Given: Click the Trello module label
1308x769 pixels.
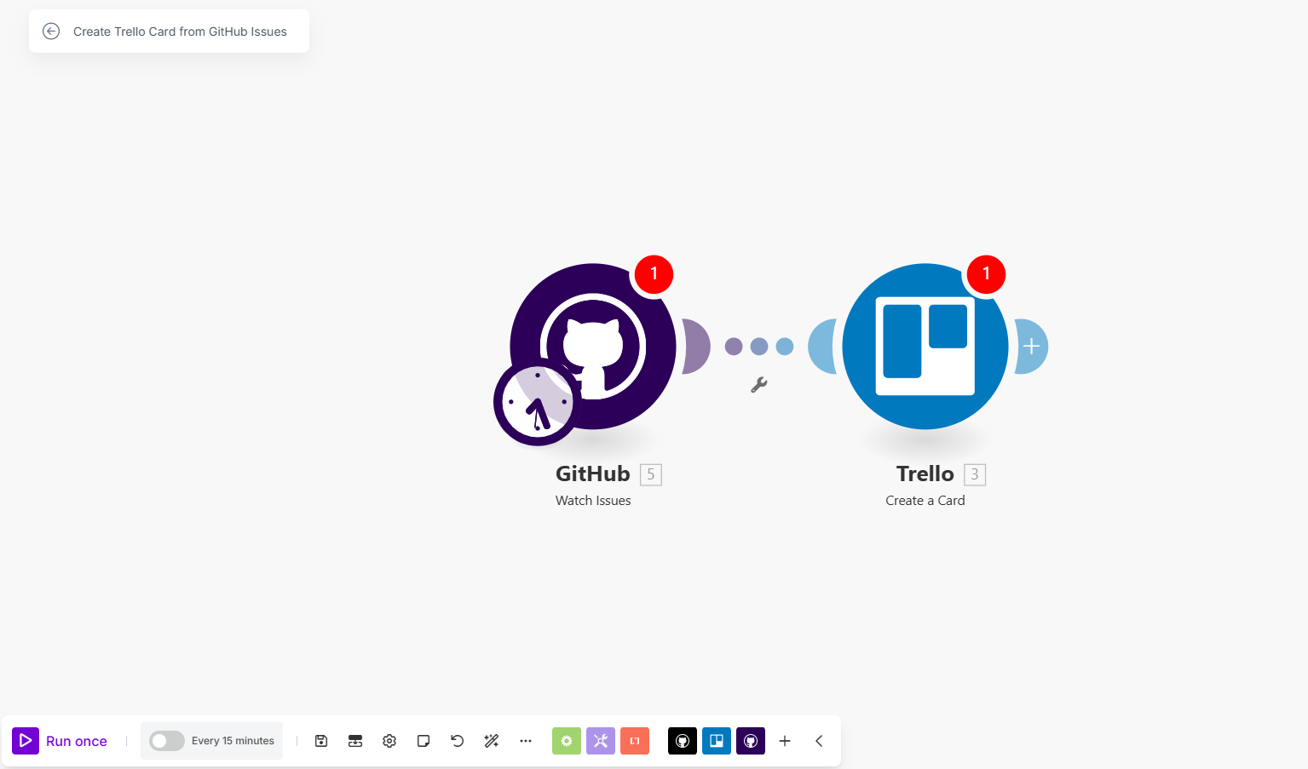Looking at the screenshot, I should pos(925,474).
